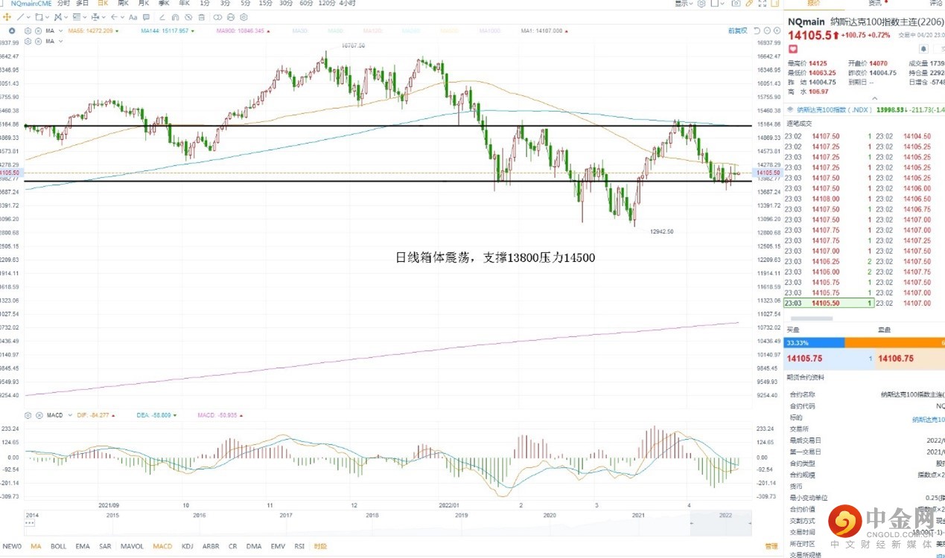Open 管理 indicator management
945x558 pixels.
[x=771, y=546]
